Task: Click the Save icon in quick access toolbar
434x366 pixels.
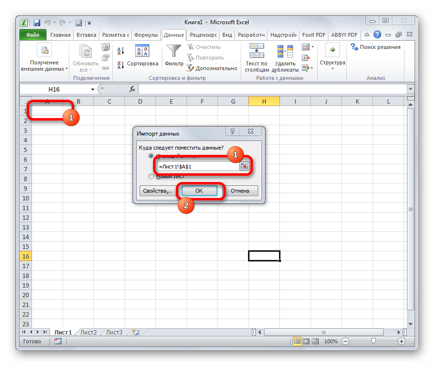Action: click(36, 22)
